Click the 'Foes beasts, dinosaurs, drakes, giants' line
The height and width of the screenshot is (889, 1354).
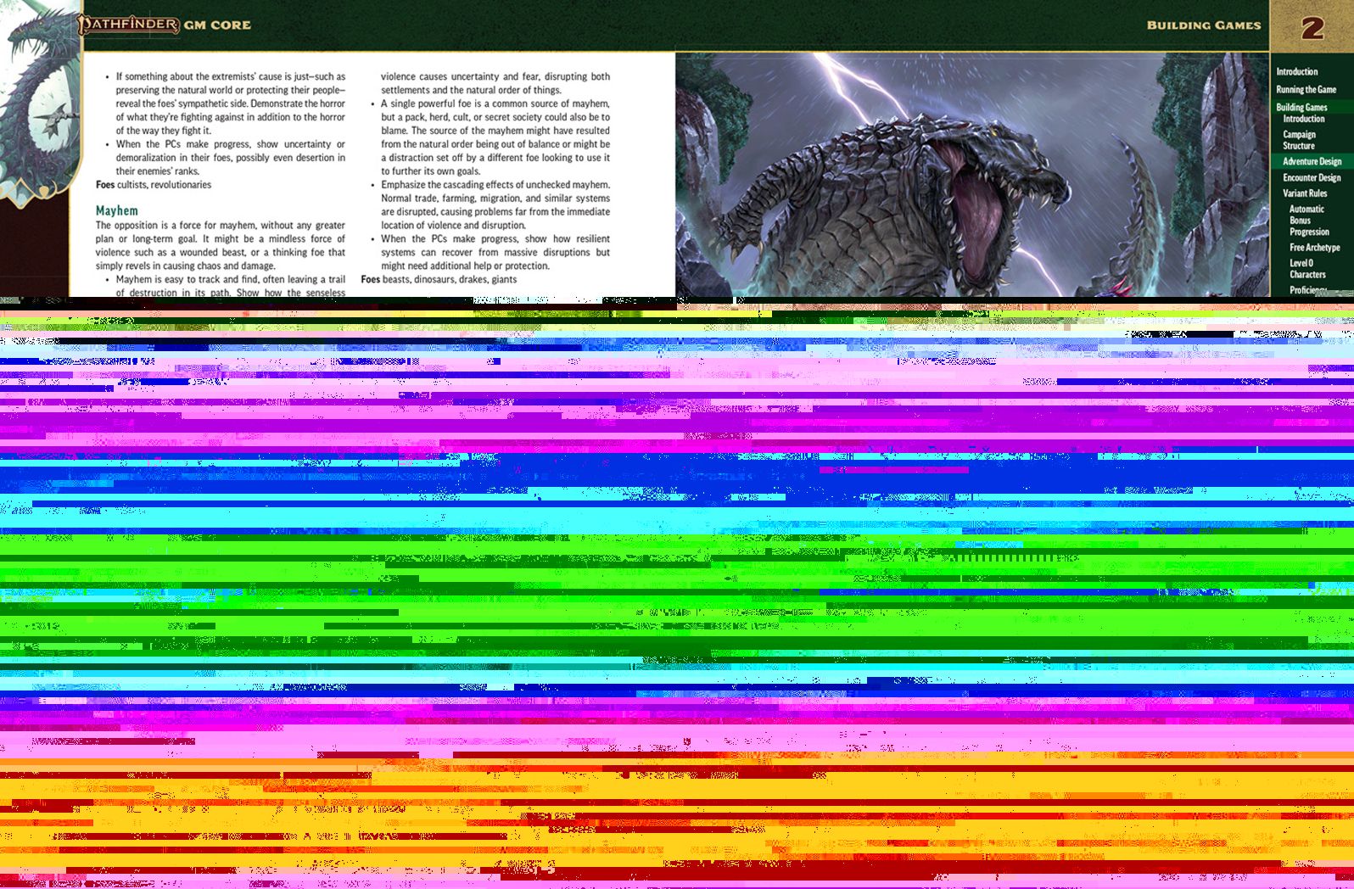pyautogui.click(x=439, y=279)
